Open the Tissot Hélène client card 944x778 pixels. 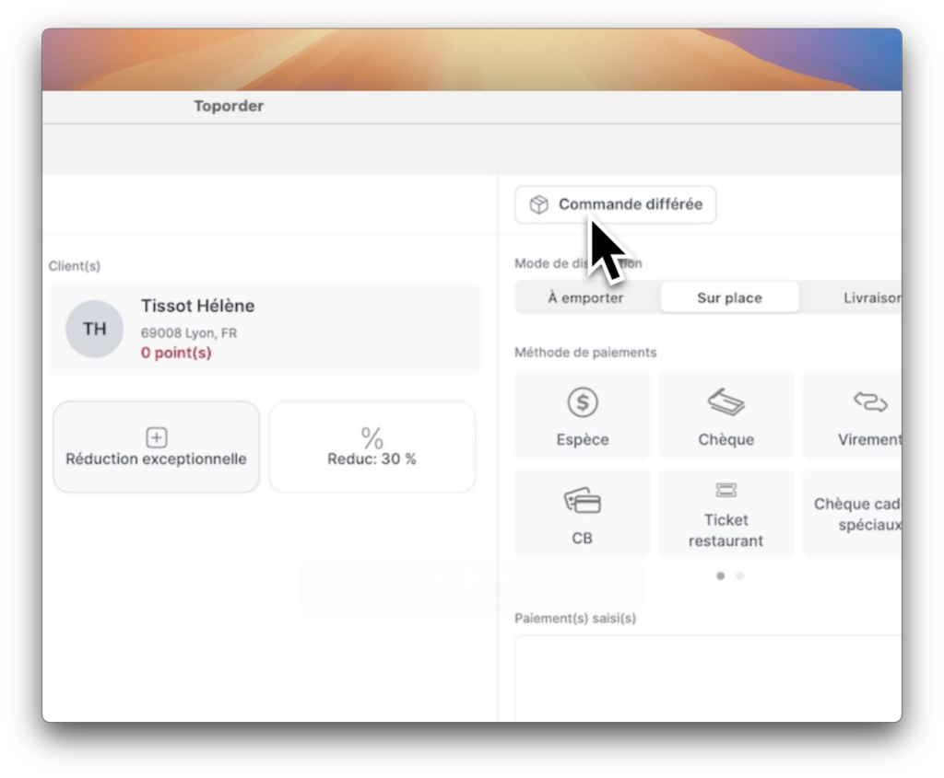pos(265,329)
